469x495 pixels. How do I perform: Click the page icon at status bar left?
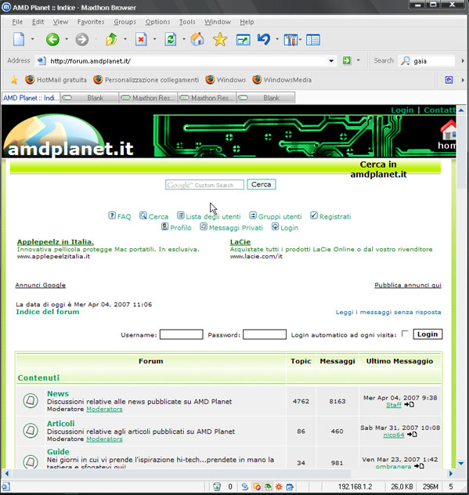tap(6, 486)
